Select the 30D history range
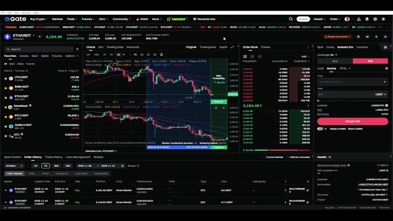Viewport: 393px width, 221px height. point(56,166)
